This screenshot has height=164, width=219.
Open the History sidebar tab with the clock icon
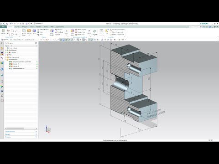point(2,82)
